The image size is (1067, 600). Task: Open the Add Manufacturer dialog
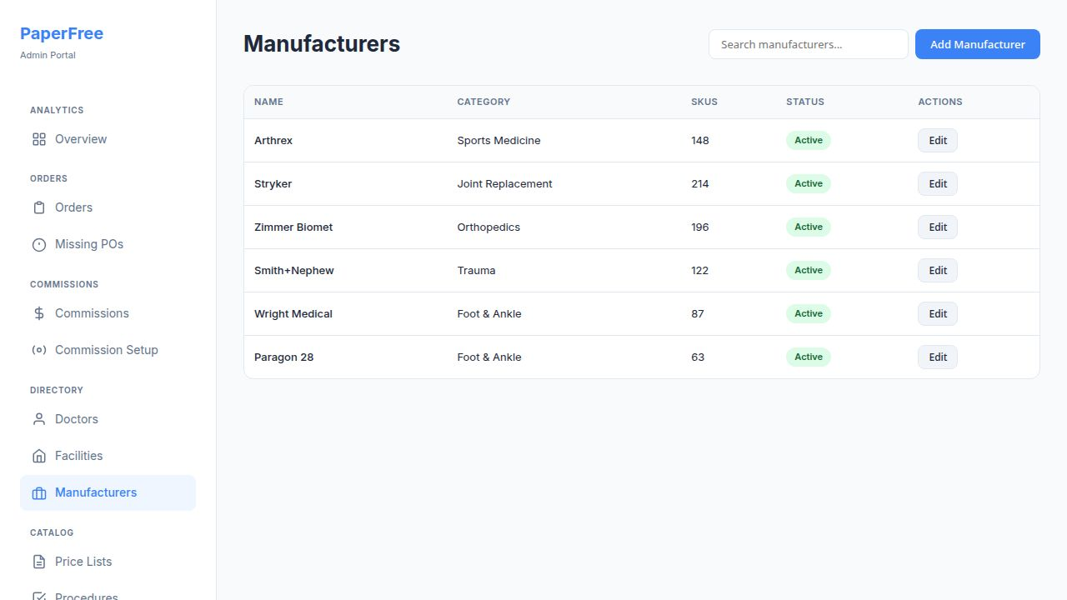tap(977, 44)
